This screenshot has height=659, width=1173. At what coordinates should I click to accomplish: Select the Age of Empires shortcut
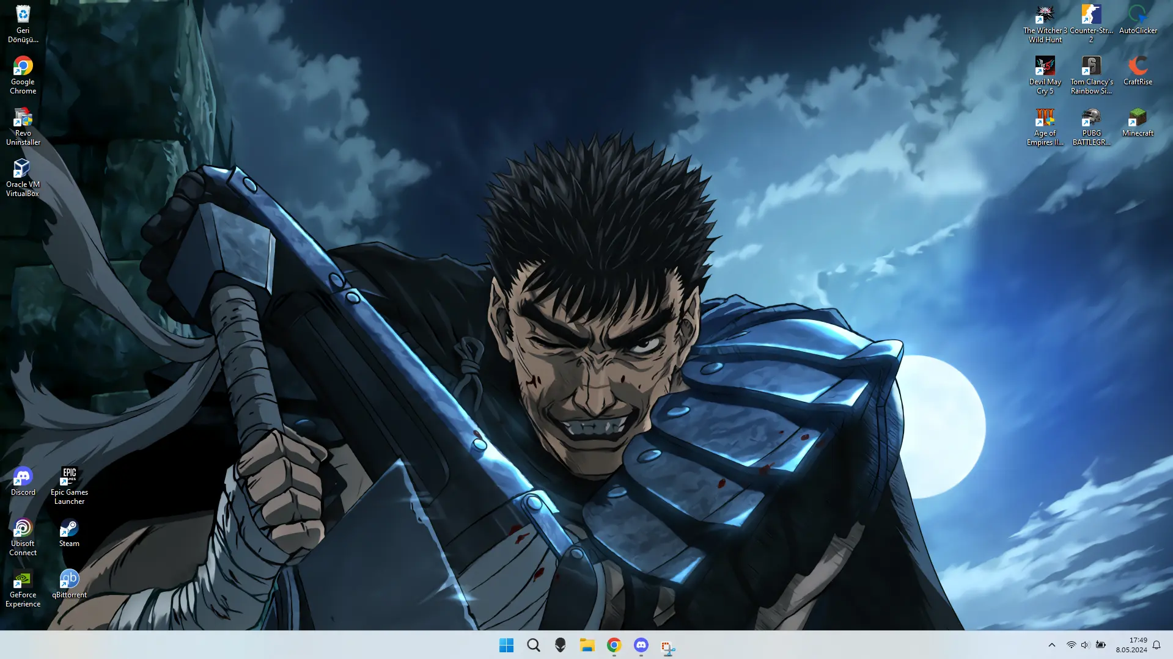click(1045, 126)
